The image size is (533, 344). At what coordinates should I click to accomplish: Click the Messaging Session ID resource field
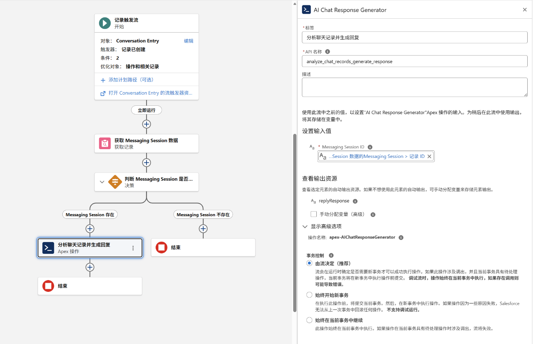[x=376, y=156]
